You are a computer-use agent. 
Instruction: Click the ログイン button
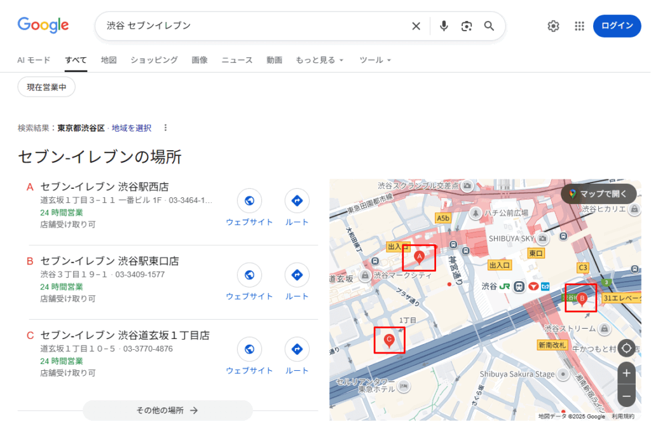click(617, 26)
